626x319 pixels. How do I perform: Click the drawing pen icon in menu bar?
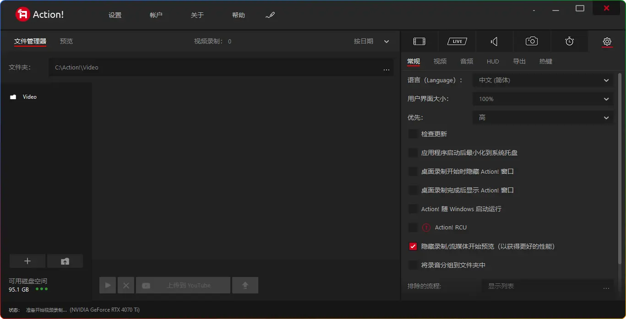(x=270, y=15)
